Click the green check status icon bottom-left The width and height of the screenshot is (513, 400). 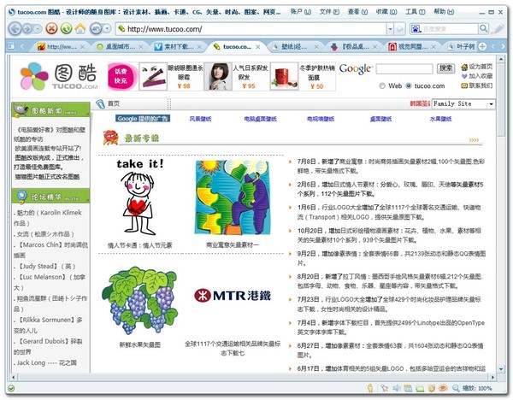click(11, 388)
